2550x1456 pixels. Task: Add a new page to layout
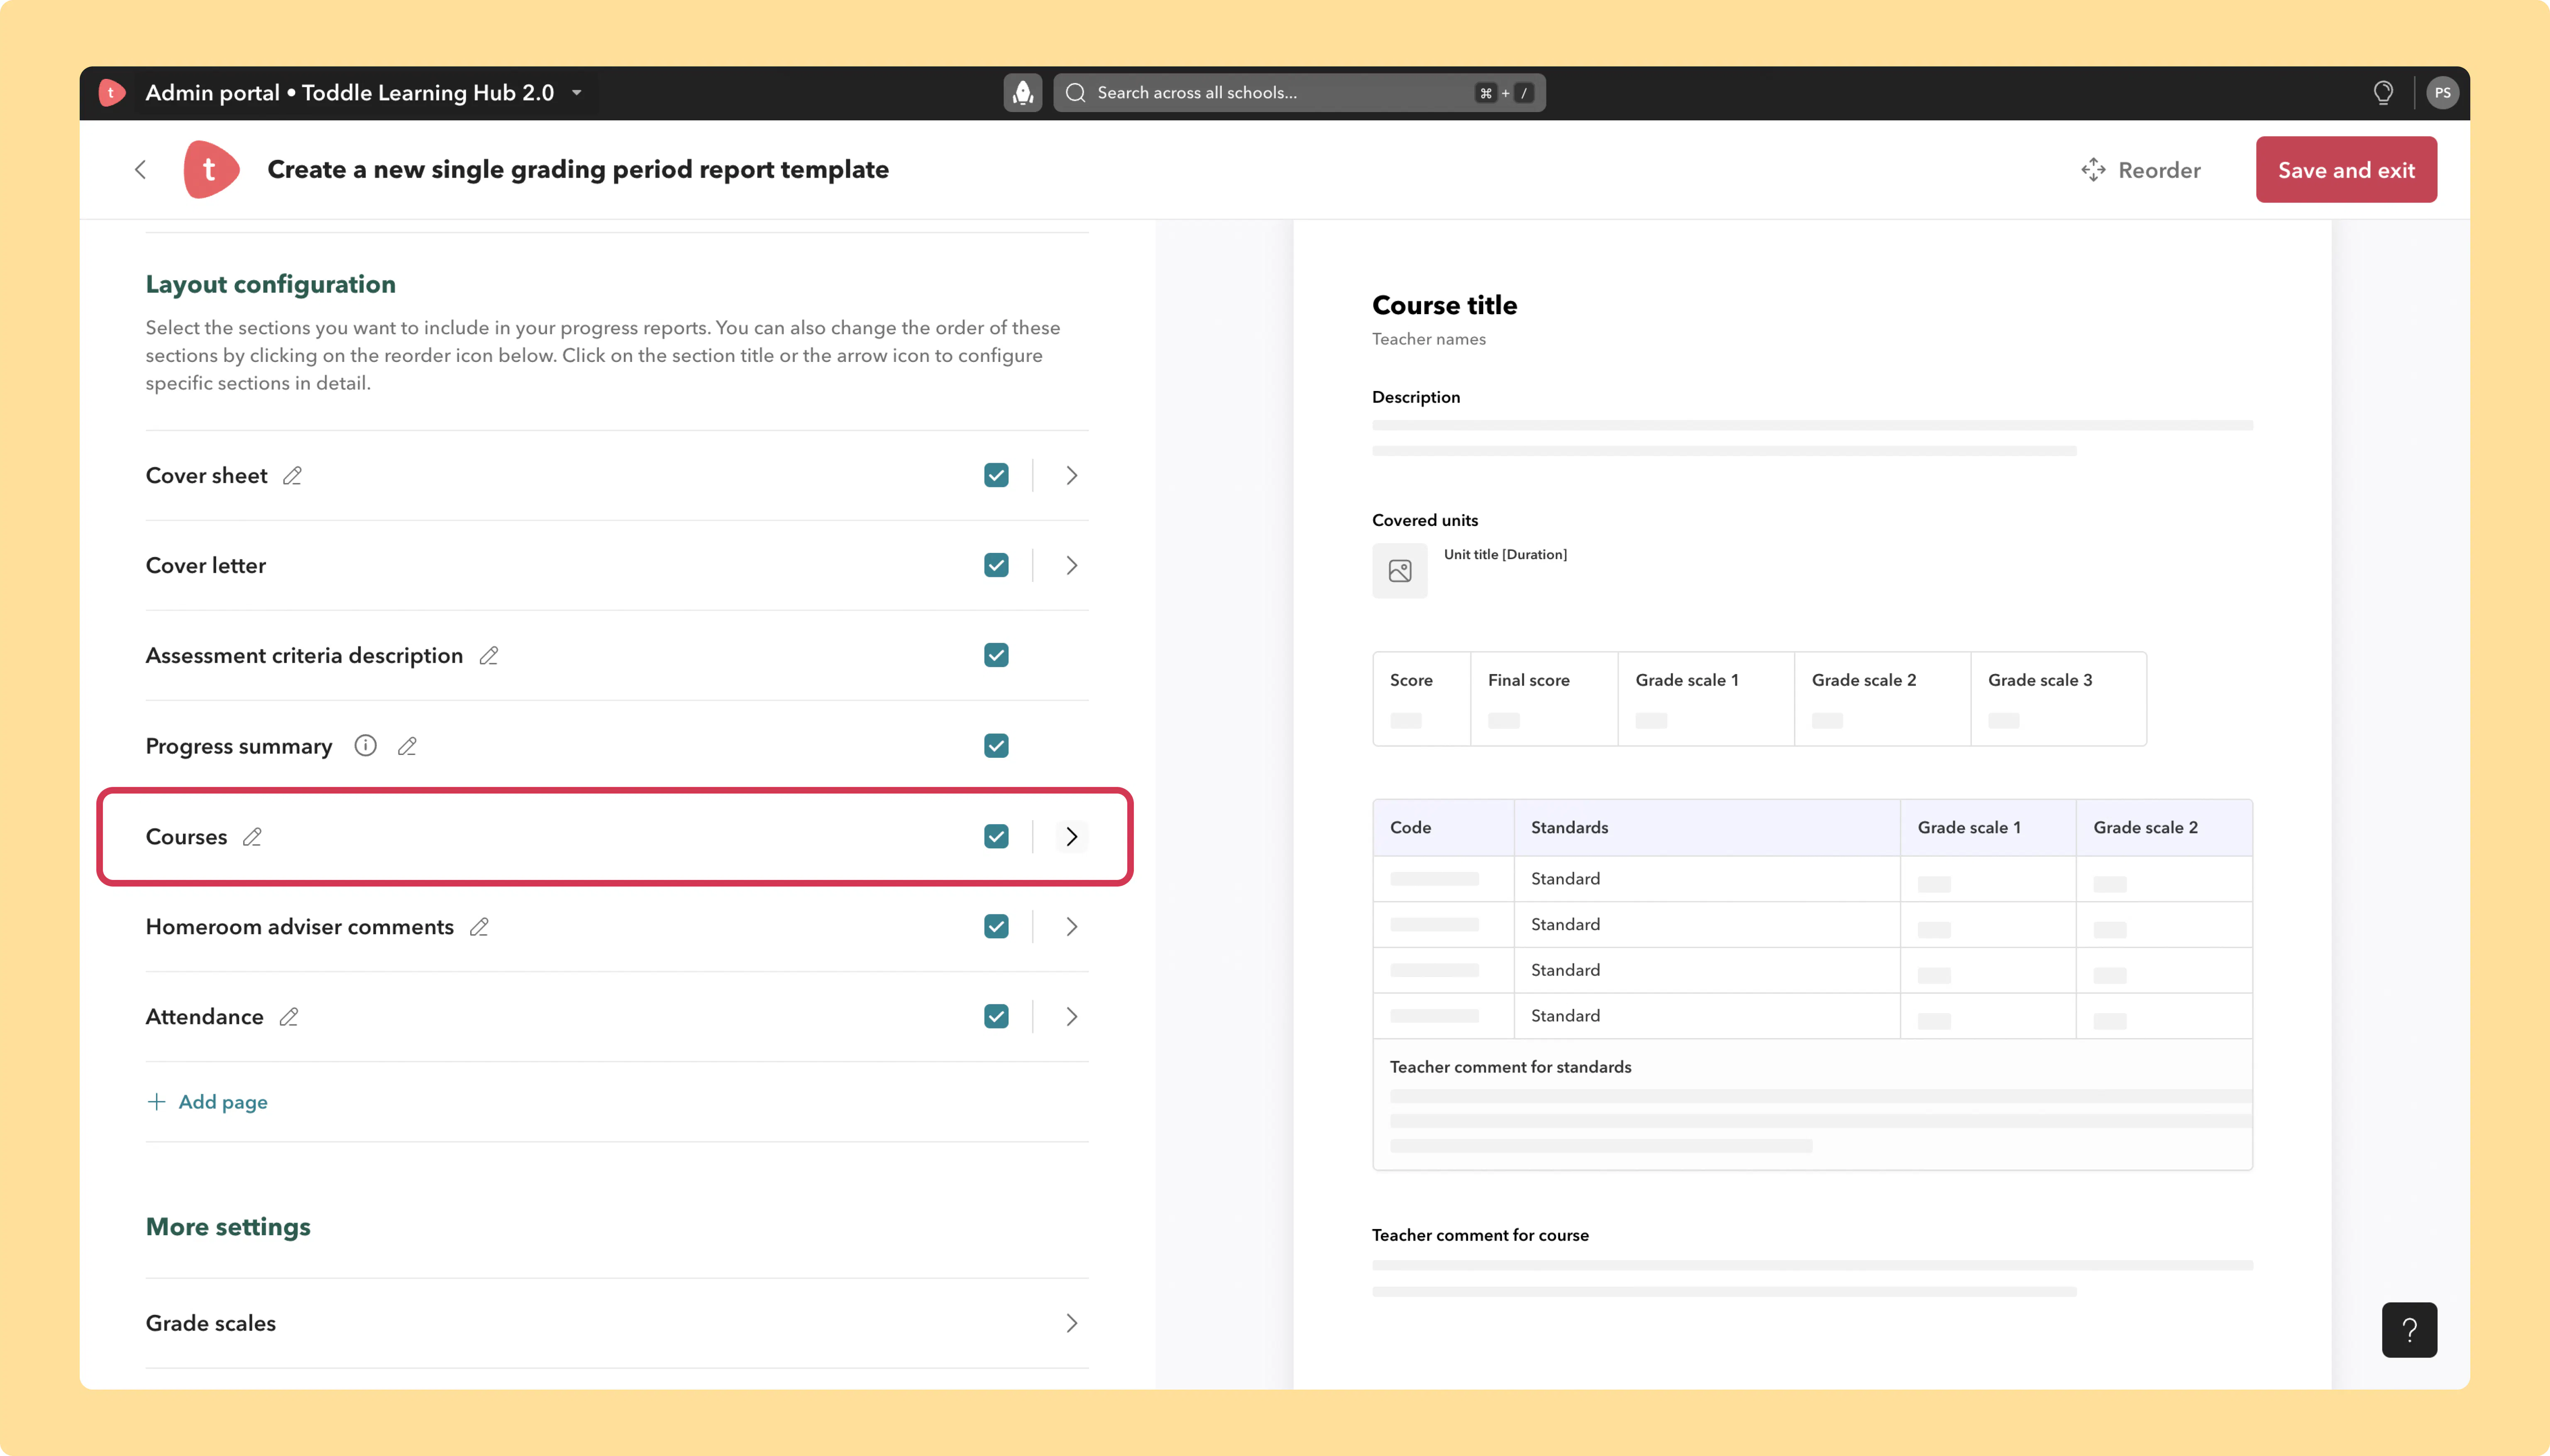(207, 1102)
